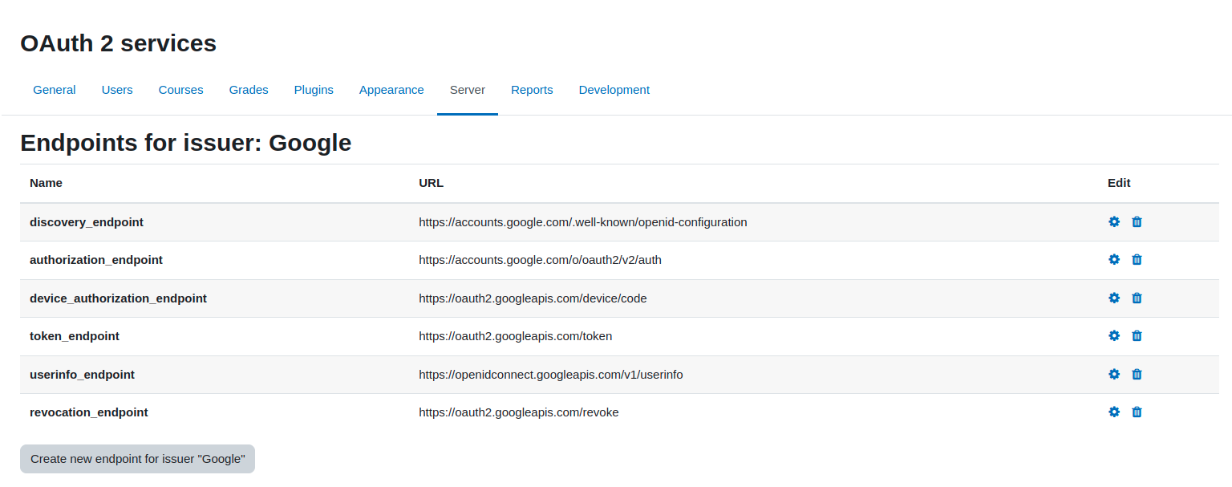Open userinfo_endpoint edit gear
Viewport: 1232px width, 487px height.
tap(1114, 374)
